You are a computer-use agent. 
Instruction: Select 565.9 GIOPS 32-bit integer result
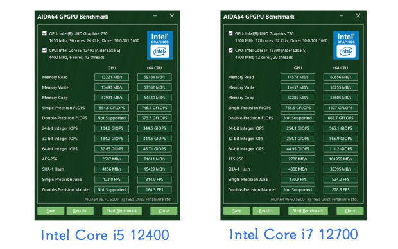pos(341,139)
